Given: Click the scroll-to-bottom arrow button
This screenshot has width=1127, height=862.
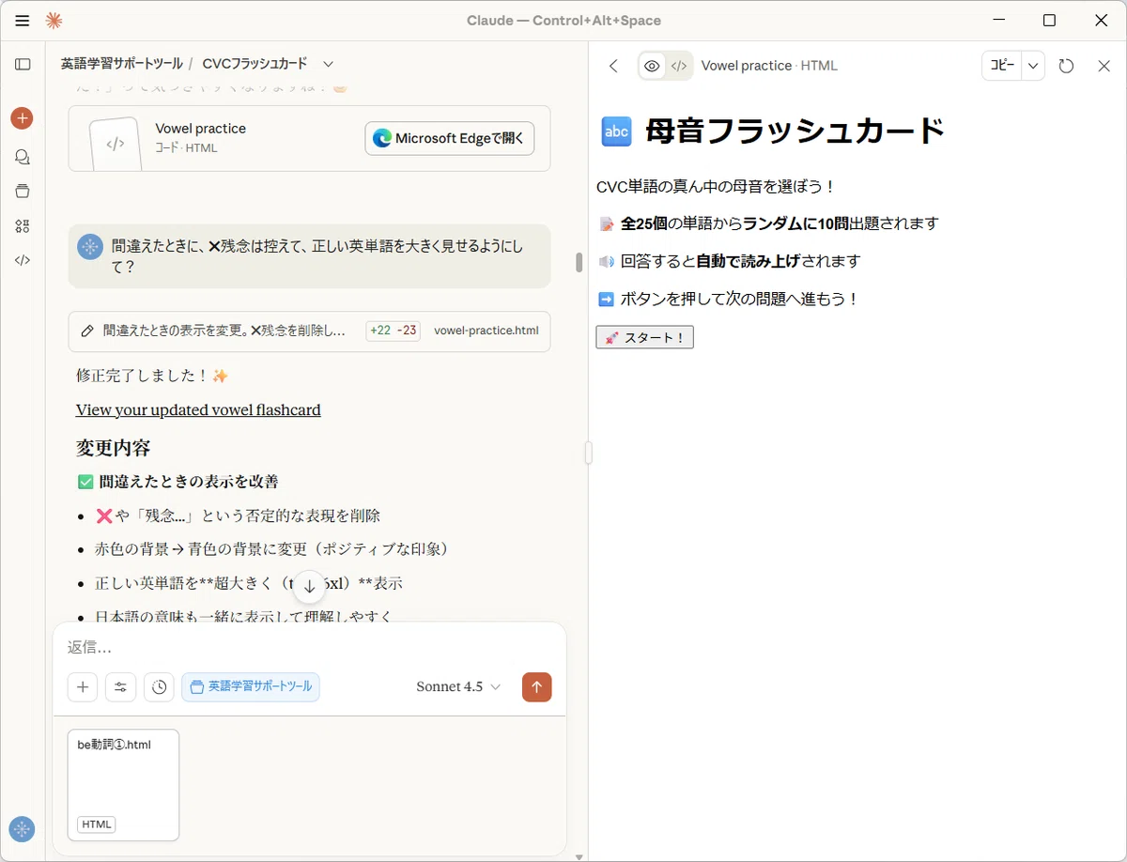Looking at the screenshot, I should tap(309, 586).
